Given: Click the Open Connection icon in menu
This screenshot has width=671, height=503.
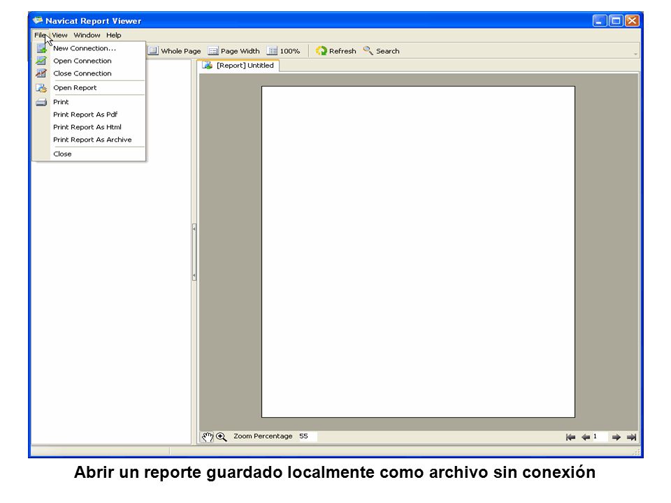Looking at the screenshot, I should point(41,61).
